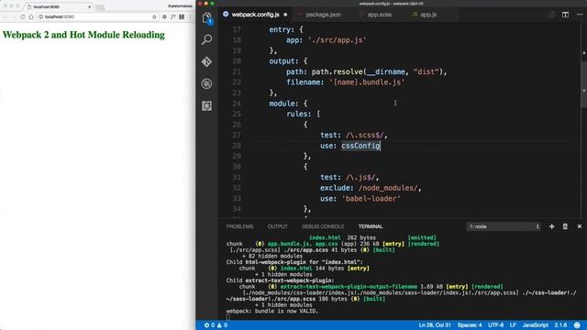This screenshot has height=330, width=587.
Task: Kill the terminal with trash icon
Action: click(565, 226)
